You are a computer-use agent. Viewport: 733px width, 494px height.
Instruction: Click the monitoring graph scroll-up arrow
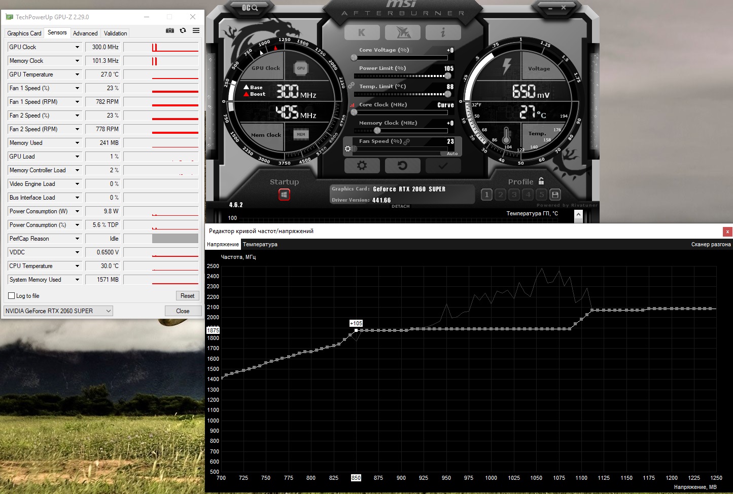click(x=578, y=215)
